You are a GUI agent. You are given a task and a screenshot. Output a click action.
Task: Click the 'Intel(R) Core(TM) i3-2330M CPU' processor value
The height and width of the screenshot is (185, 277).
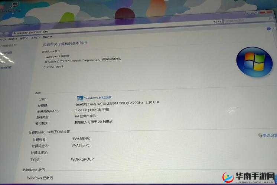(x=118, y=103)
